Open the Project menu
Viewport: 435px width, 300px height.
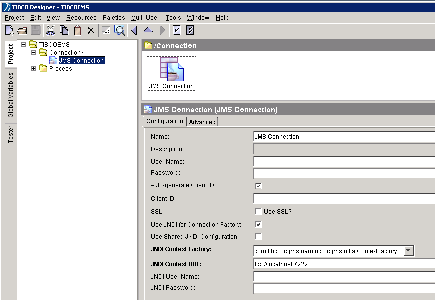coord(14,18)
